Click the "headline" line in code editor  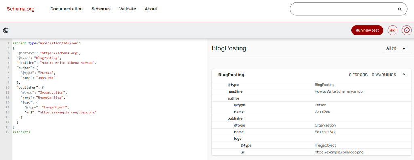coord(56,62)
